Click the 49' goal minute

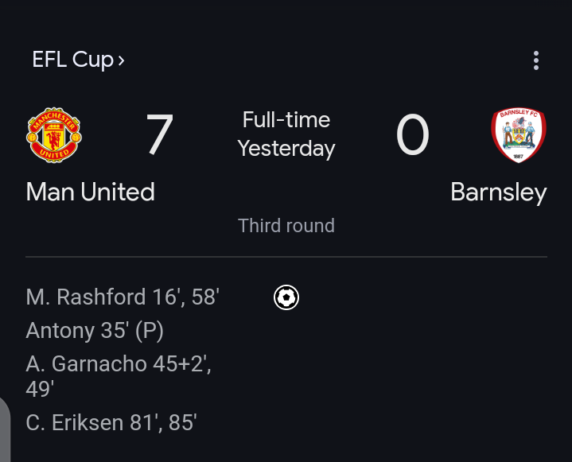pos(40,390)
